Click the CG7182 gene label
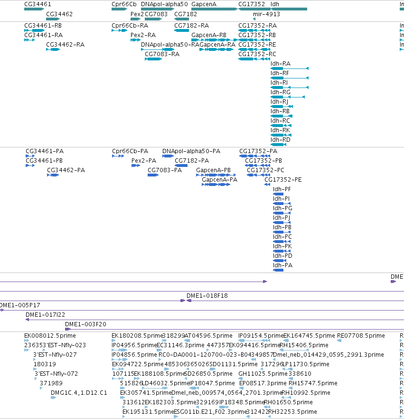 tap(186, 14)
